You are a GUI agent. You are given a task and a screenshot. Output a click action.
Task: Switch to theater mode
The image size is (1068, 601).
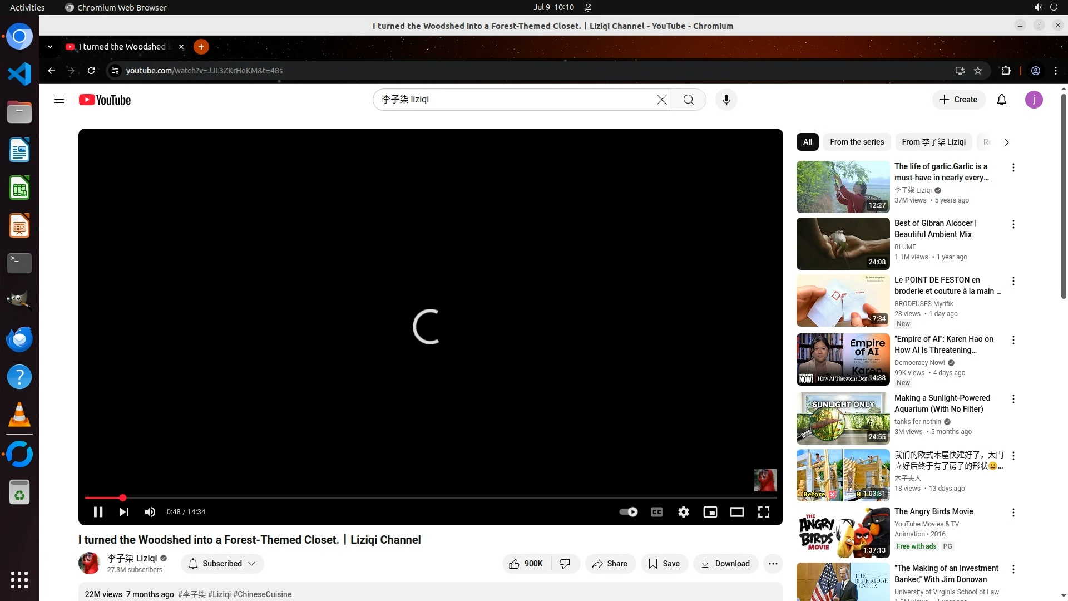tap(737, 512)
